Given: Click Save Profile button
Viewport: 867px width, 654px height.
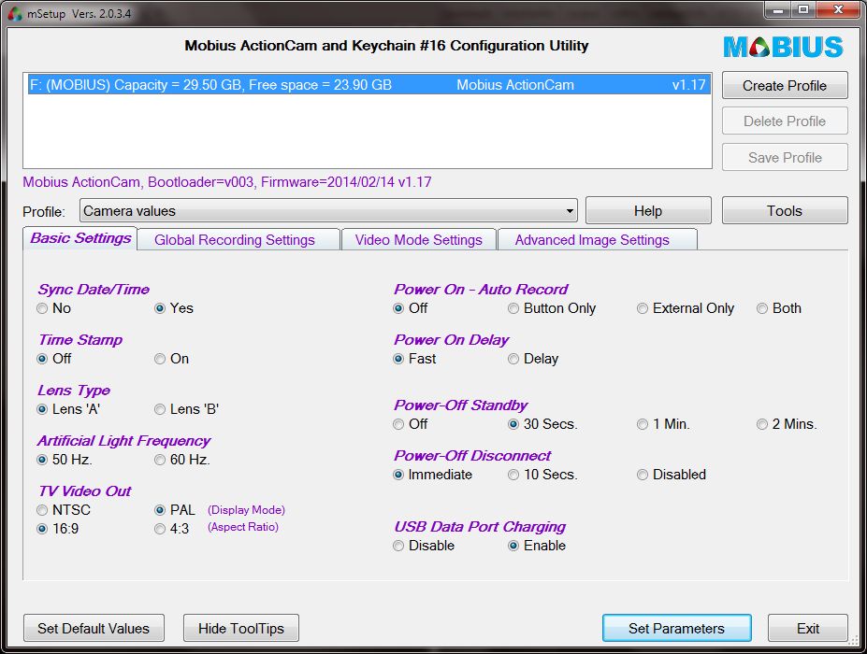Looking at the screenshot, I should click(x=785, y=157).
